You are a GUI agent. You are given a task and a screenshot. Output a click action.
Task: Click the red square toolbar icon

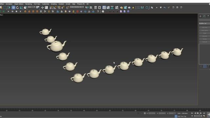(77, 11)
